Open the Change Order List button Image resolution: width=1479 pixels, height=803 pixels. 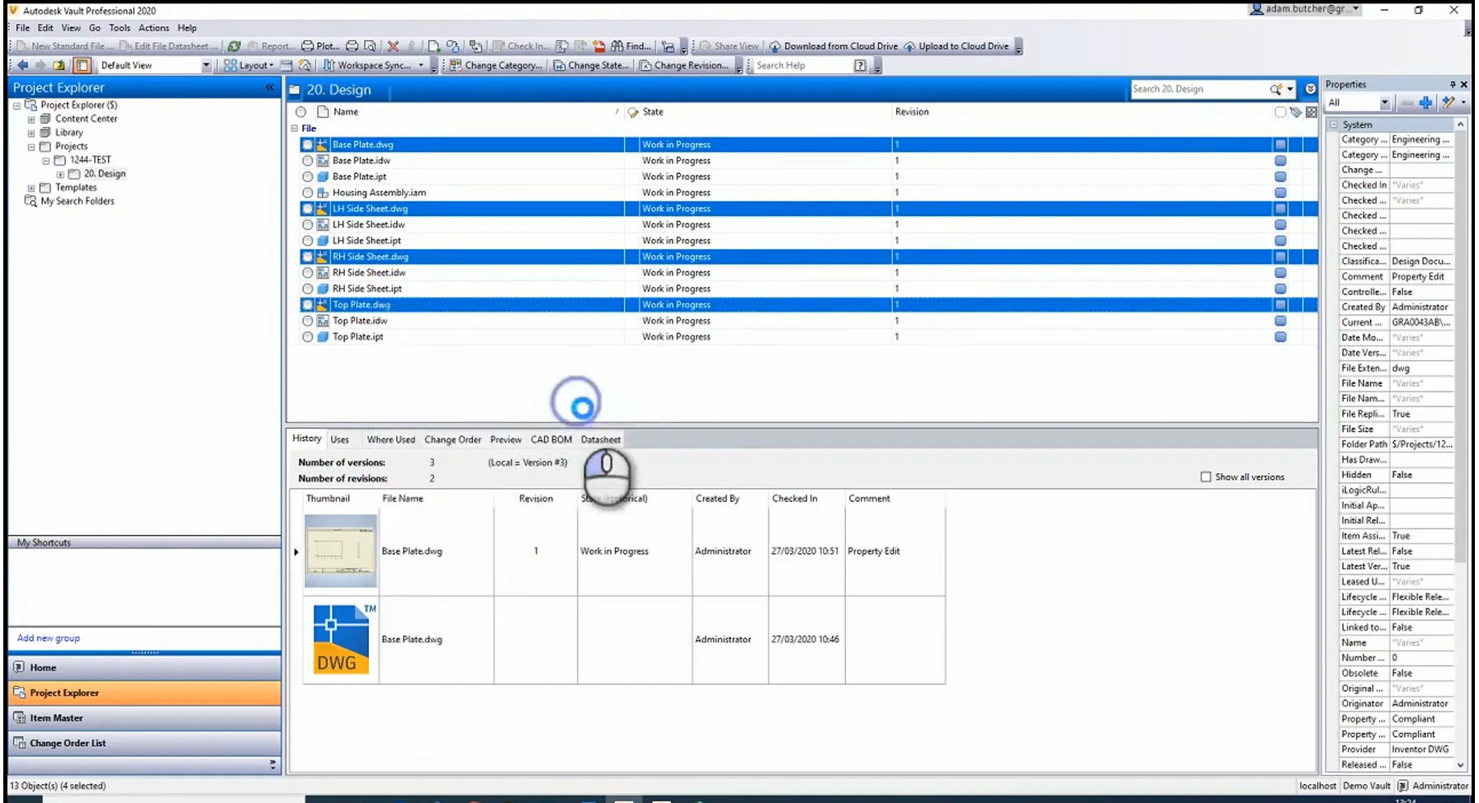[x=144, y=743]
